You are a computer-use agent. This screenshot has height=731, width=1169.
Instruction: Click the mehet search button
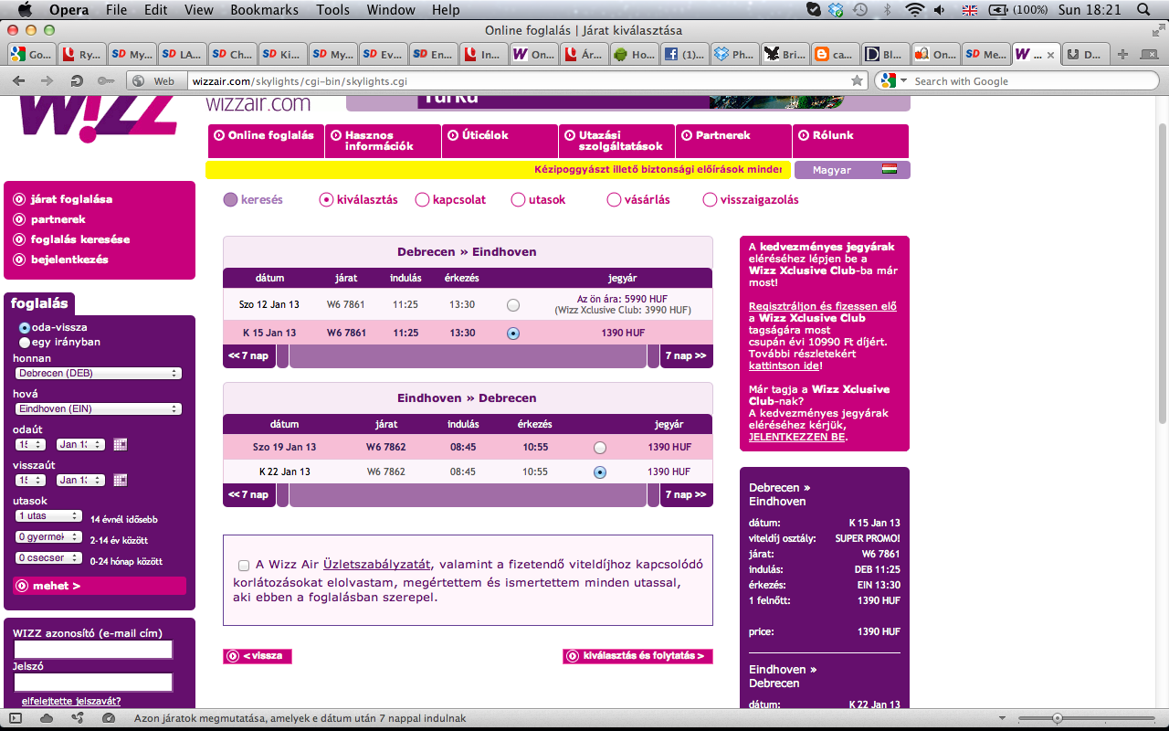click(x=100, y=586)
